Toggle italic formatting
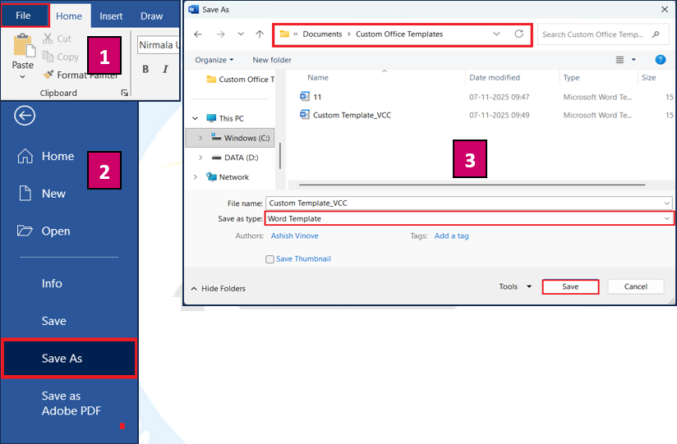 click(165, 69)
